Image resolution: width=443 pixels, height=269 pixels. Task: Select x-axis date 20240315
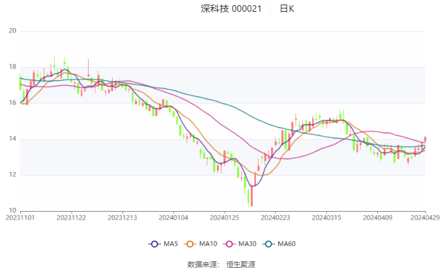(326, 218)
